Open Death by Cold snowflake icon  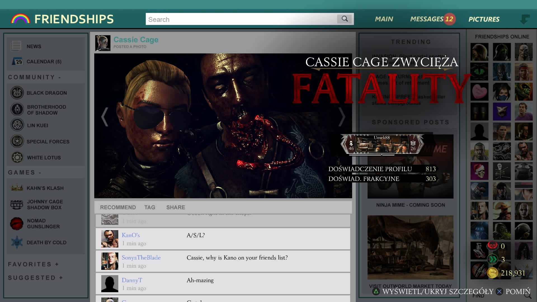(17, 242)
